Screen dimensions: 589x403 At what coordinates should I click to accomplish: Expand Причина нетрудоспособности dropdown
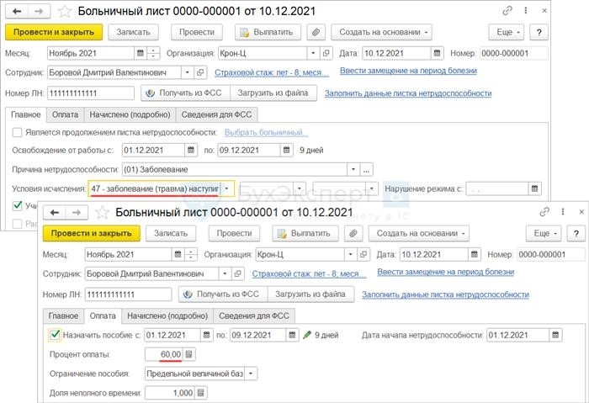[353, 169]
